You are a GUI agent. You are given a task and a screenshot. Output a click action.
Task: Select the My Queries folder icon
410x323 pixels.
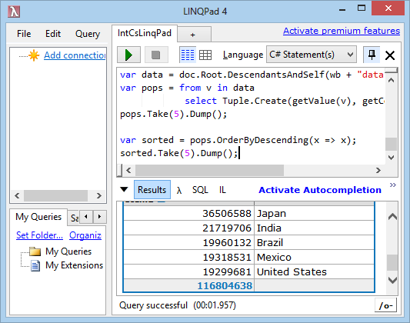(x=35, y=251)
